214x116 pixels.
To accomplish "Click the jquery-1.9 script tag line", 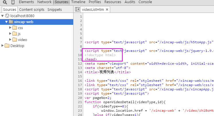I will tap(149, 51).
